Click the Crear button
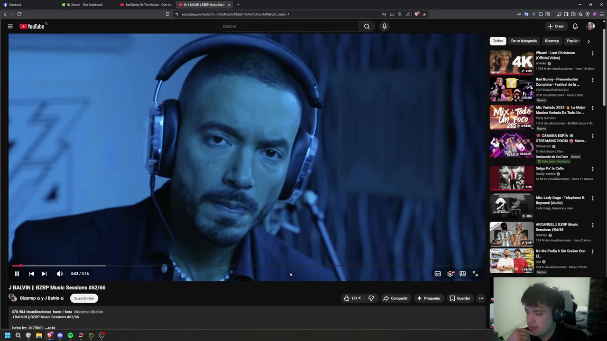Screen dimensions: 607x341 [x=556, y=27]
